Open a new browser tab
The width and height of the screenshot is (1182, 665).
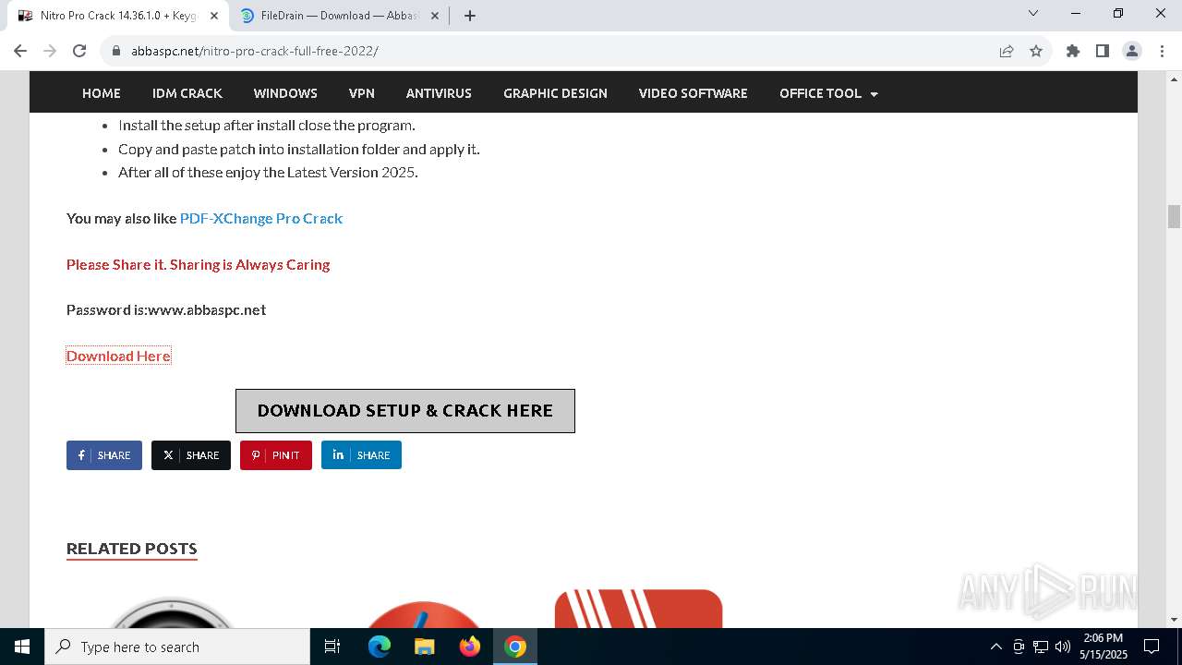[470, 16]
